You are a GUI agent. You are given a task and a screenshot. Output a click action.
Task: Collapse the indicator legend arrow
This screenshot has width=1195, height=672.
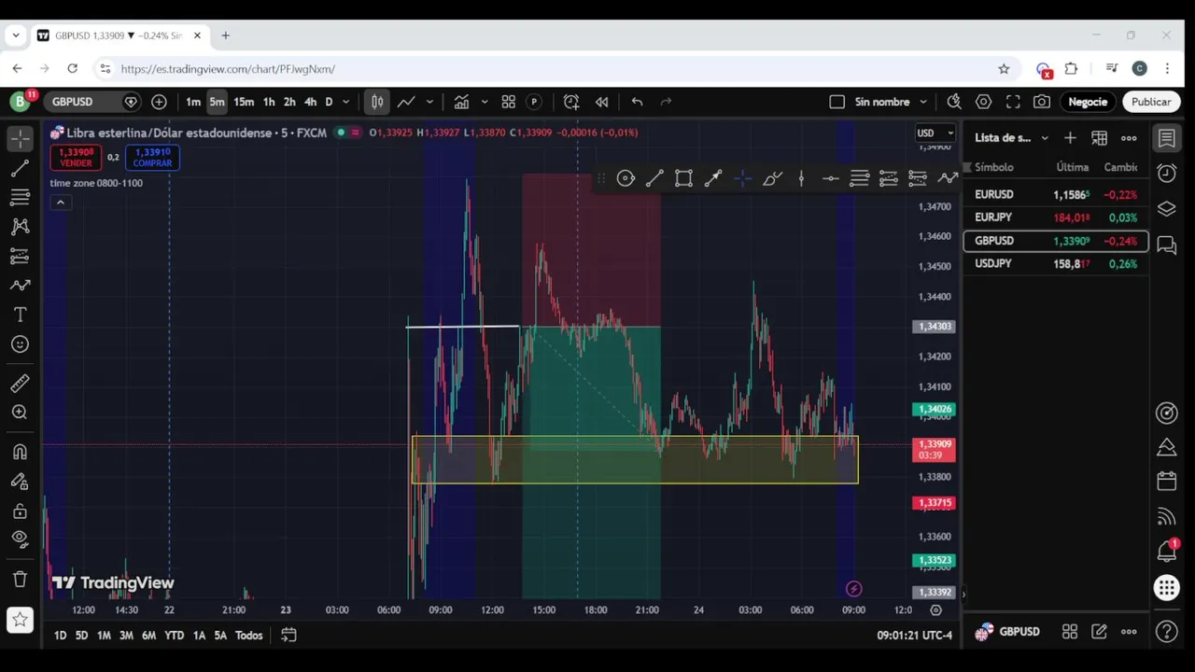point(60,203)
